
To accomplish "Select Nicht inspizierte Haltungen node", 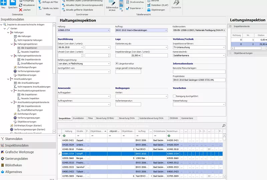I will [x=30, y=40].
